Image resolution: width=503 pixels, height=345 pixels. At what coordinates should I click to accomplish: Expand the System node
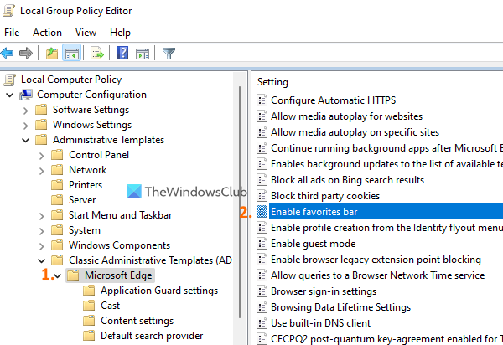coord(41,231)
